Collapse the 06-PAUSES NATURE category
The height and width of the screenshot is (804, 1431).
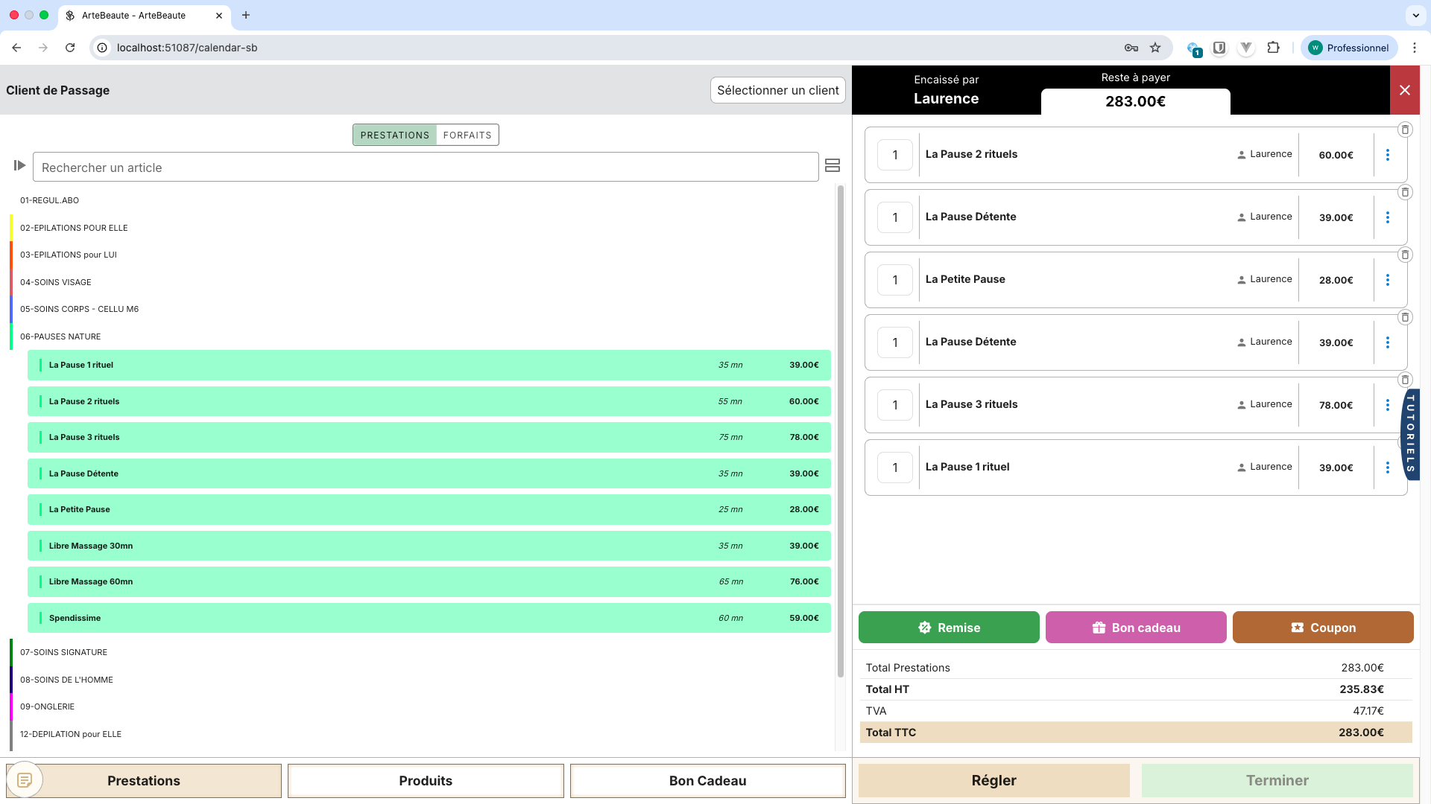(x=60, y=336)
